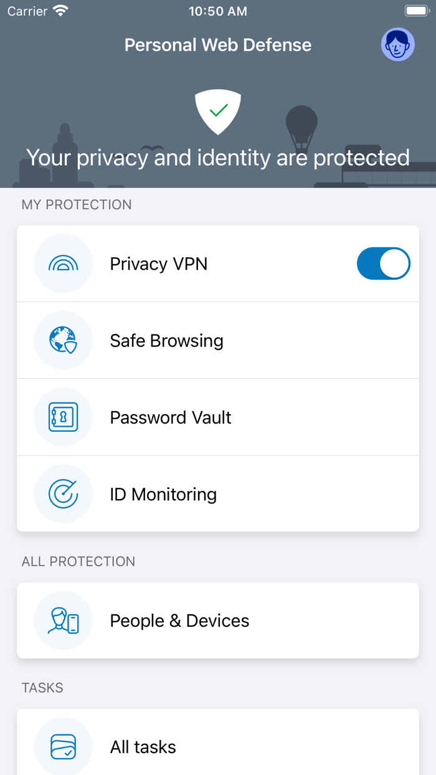Tap the battery status indicator

click(x=416, y=10)
